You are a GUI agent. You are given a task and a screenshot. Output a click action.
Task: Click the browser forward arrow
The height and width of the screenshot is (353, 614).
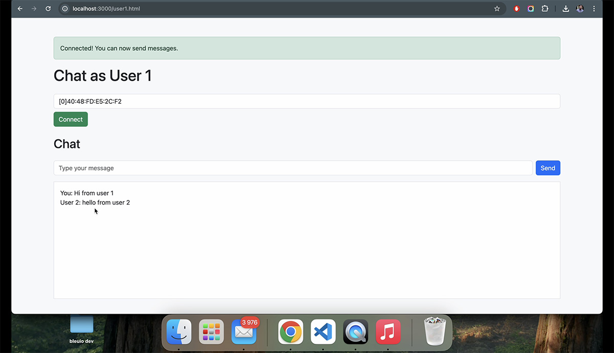[x=34, y=9]
